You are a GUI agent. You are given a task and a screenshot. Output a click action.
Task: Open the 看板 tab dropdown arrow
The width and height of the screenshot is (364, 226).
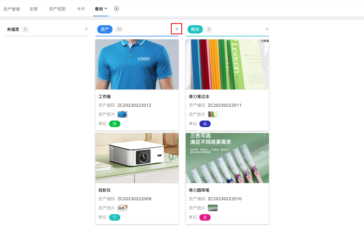click(106, 9)
